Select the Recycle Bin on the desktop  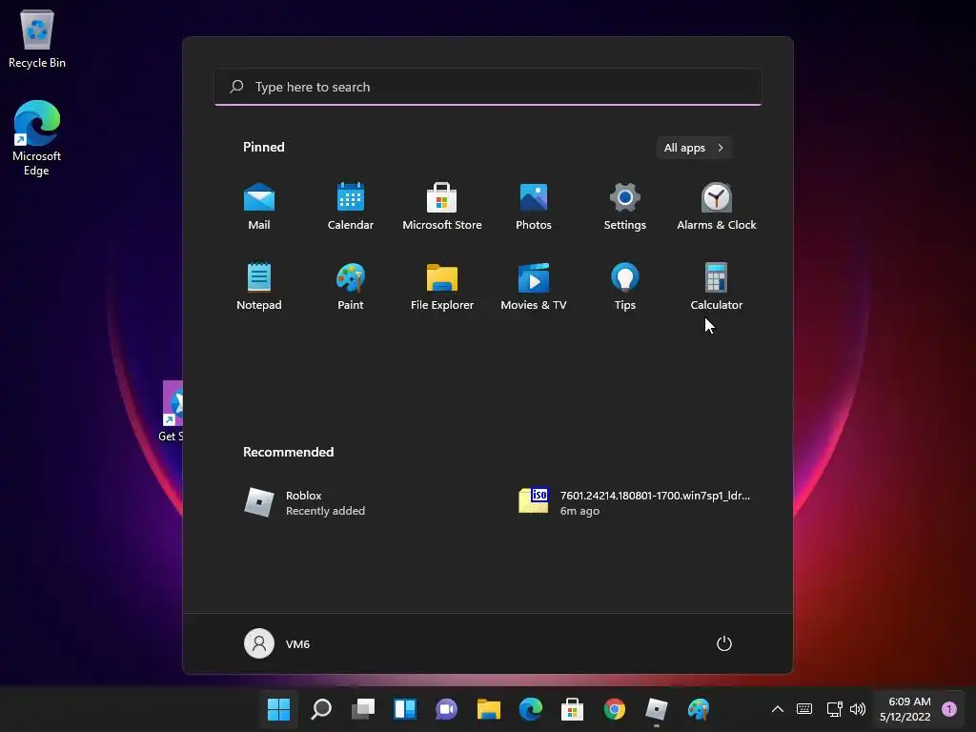tap(37, 38)
